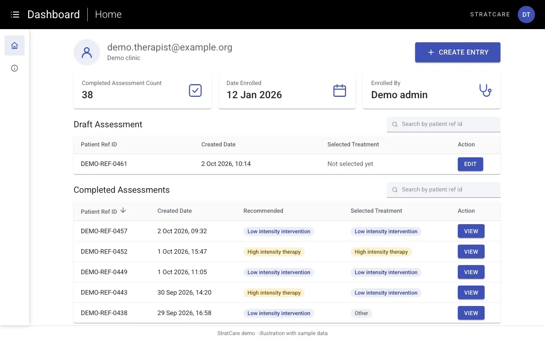The height and width of the screenshot is (341, 545).
Task: Click date 29 Sep 2026, 16:58
Action: click(x=184, y=313)
